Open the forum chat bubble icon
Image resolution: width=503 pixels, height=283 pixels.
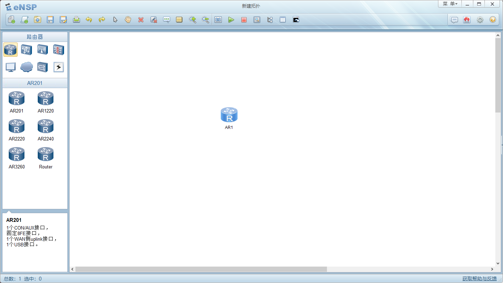pos(454,20)
